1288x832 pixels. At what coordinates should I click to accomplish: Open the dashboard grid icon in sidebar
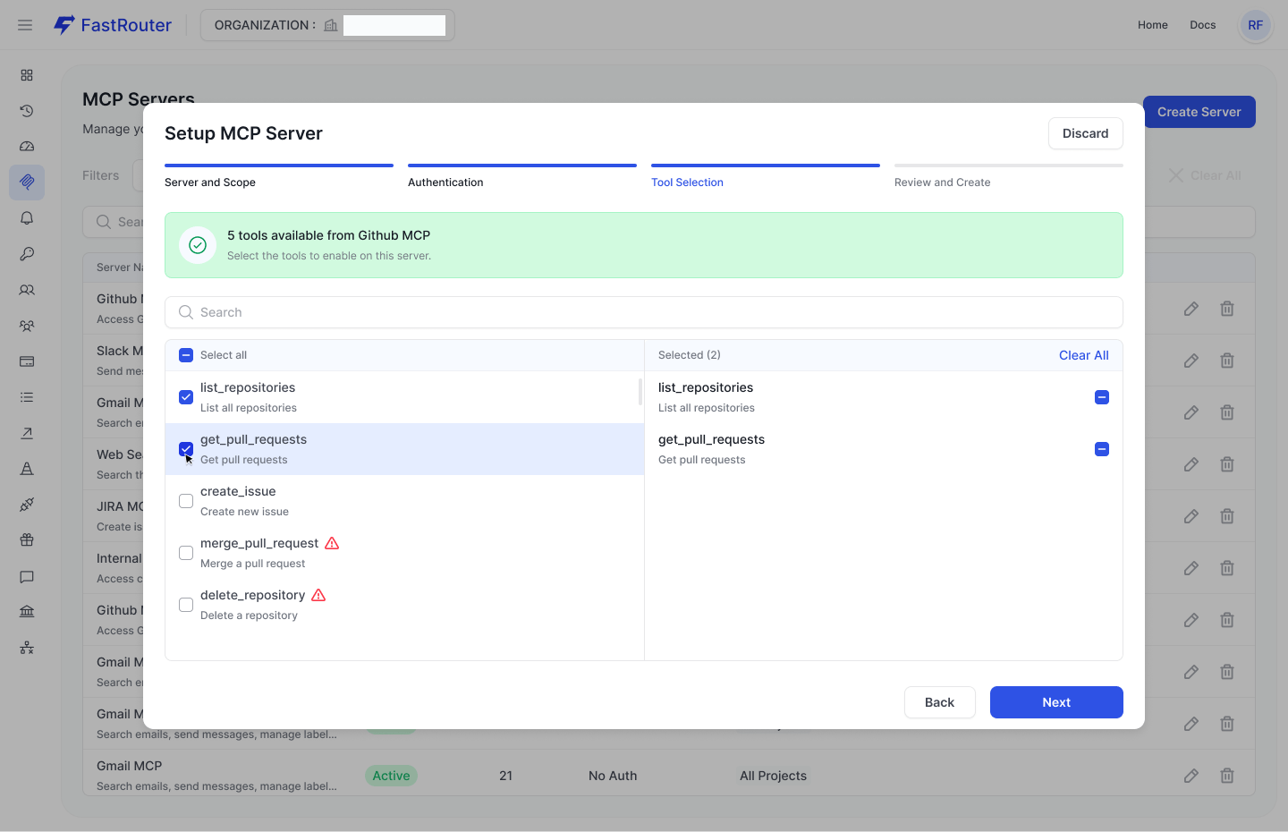click(x=27, y=75)
